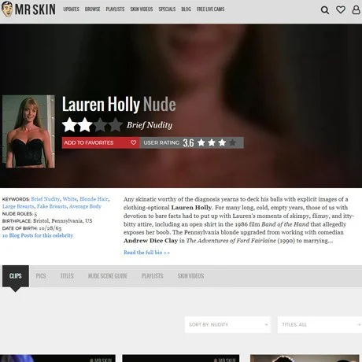Switch to the Pics tab

pos(41,276)
